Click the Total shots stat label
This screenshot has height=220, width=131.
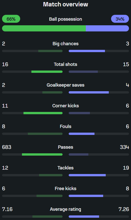(x=65, y=64)
